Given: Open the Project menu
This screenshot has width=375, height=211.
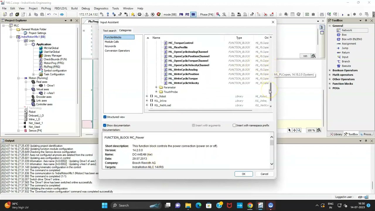Looking at the screenshot, I should pyautogui.click(x=33, y=8).
